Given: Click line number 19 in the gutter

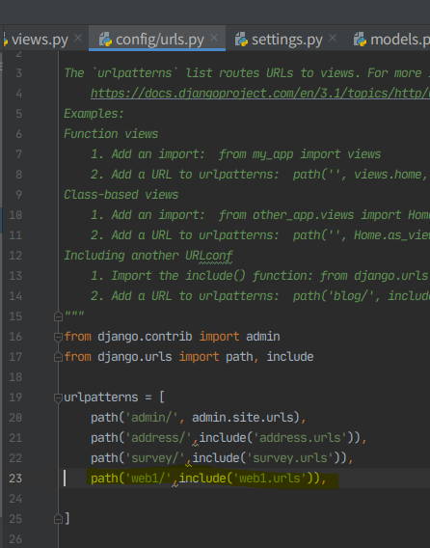Looking at the screenshot, I should click(x=15, y=397).
